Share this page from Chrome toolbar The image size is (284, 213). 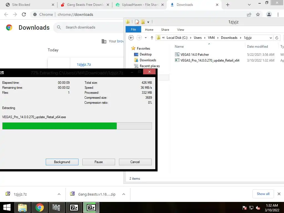pos(249,14)
